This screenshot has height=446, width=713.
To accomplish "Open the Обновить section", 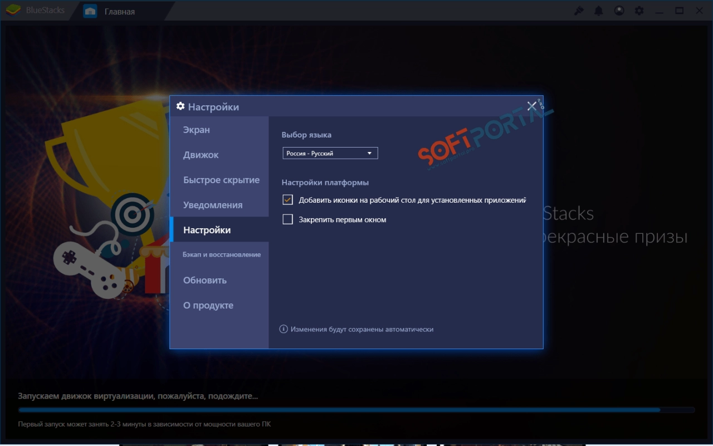I will 219,280.
